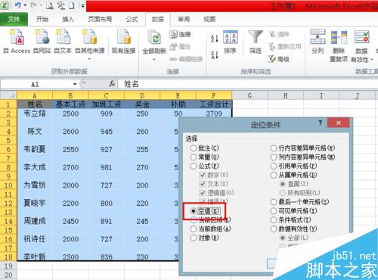
Task: Select Last cell (最后一个单元格) option
Action: coord(274,202)
